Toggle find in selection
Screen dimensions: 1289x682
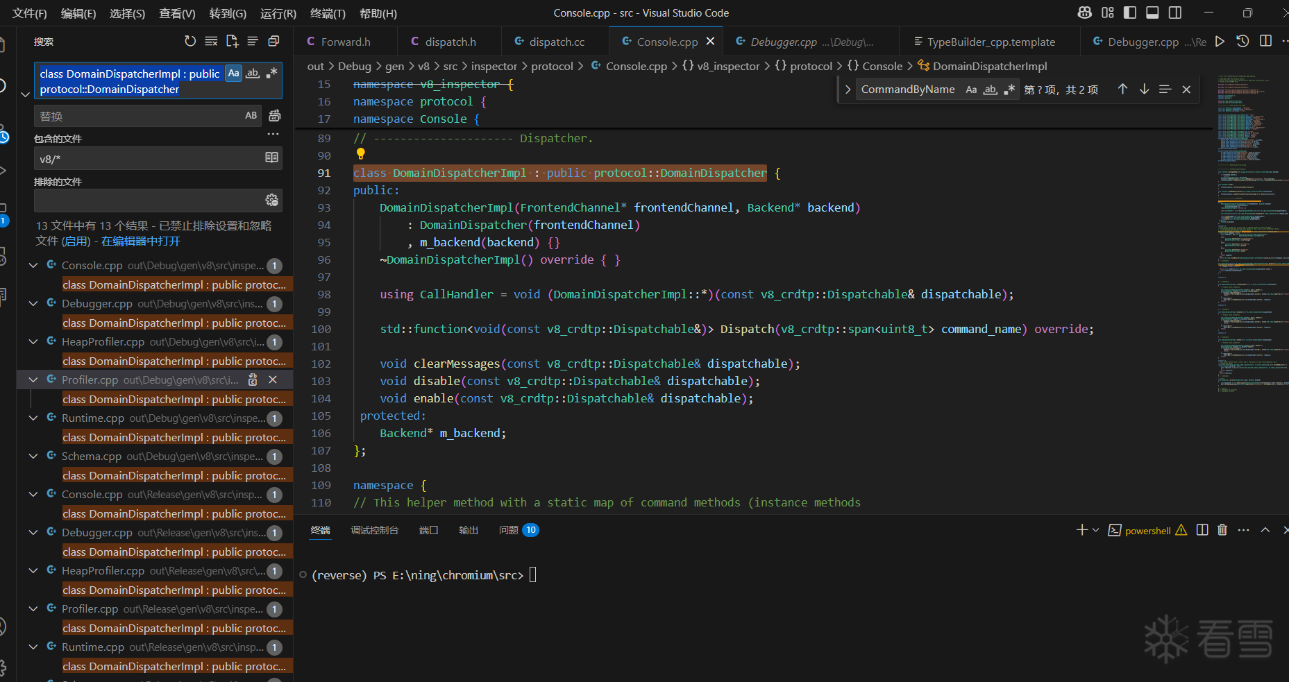point(1165,89)
